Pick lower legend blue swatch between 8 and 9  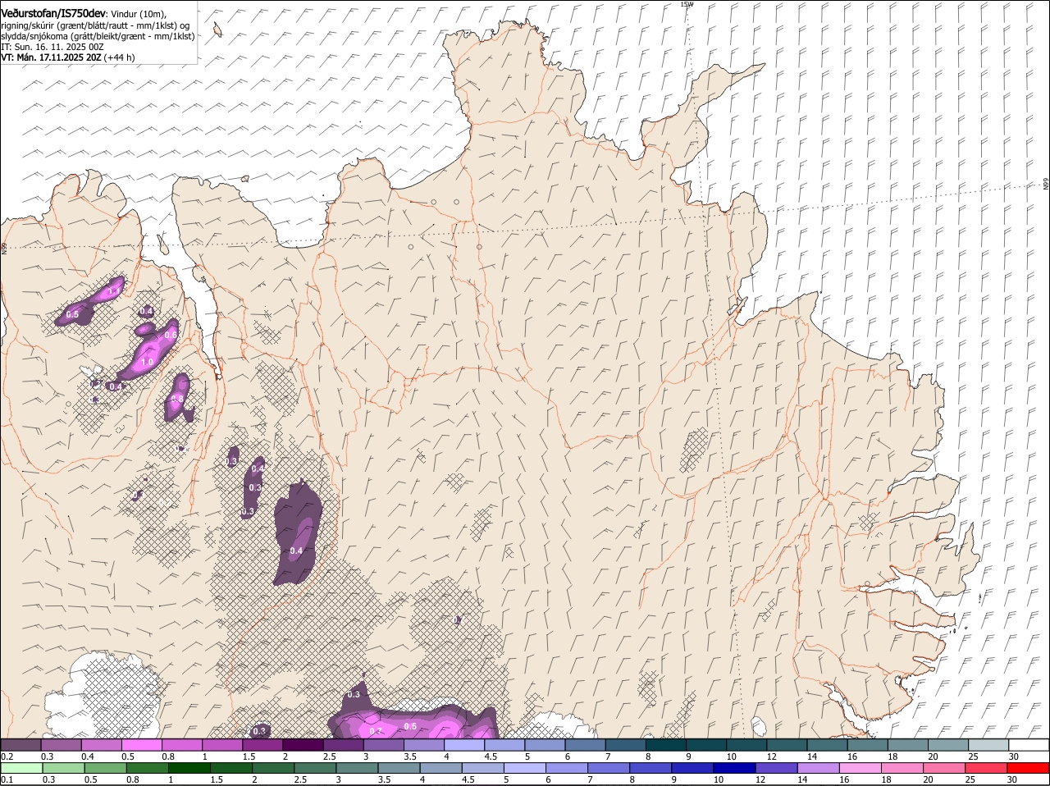[x=651, y=769]
